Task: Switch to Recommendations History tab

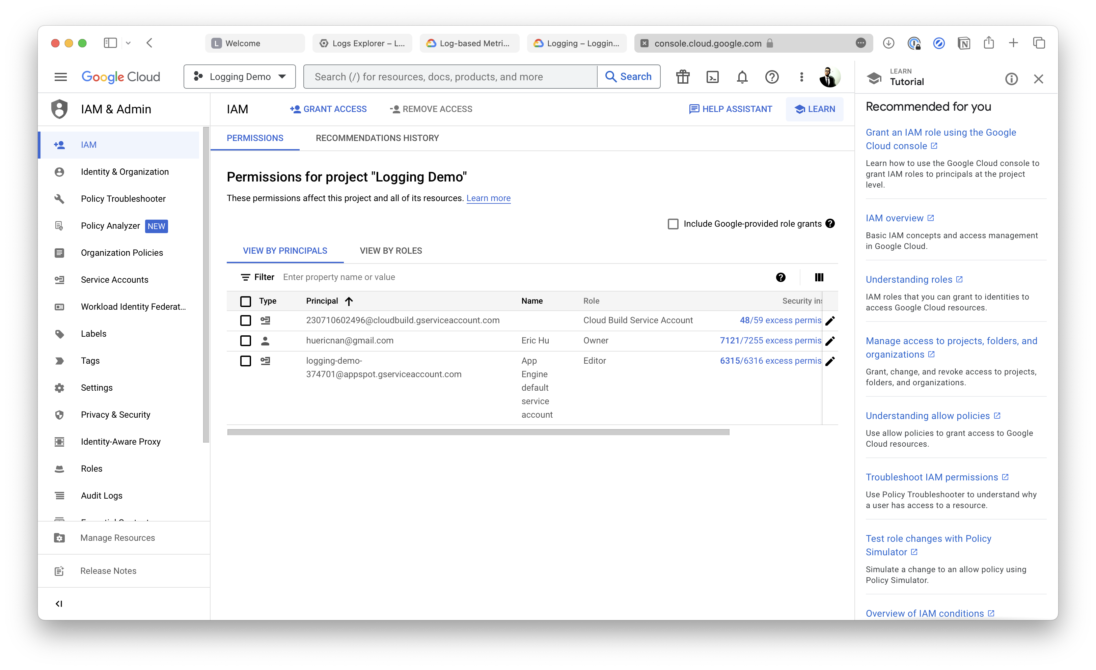Action: (x=377, y=138)
